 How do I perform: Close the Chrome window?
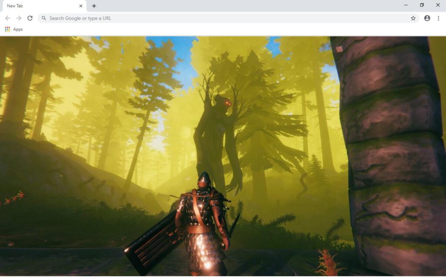438,5
